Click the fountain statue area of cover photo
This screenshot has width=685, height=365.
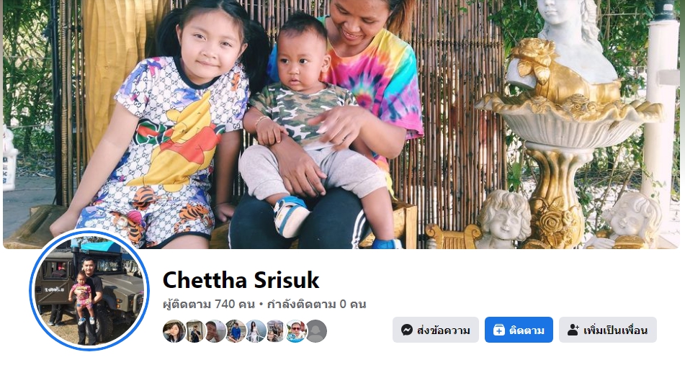coord(568,127)
